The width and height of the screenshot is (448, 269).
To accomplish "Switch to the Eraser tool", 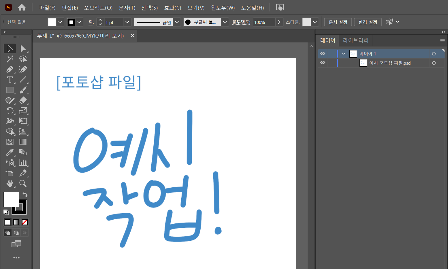I will click(x=23, y=100).
